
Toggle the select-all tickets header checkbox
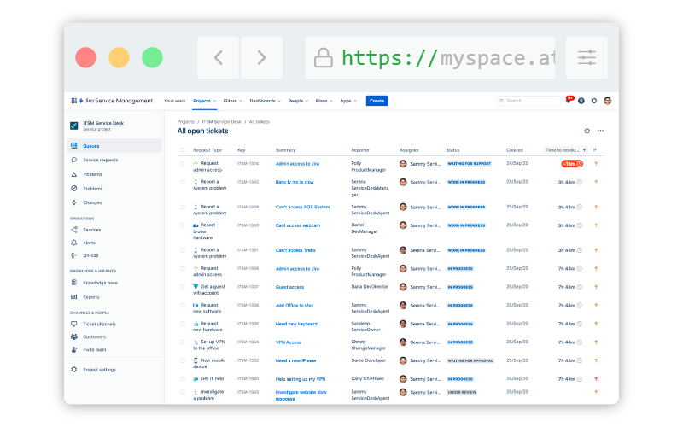pos(183,150)
